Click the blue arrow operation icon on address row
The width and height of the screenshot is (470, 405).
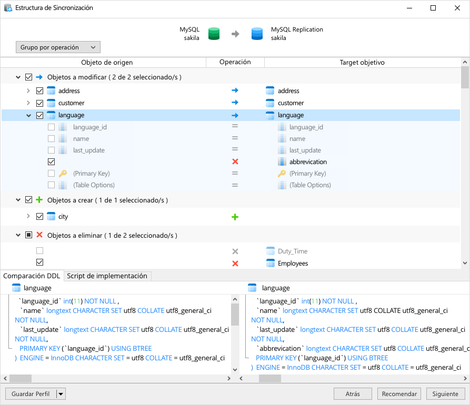[235, 90]
